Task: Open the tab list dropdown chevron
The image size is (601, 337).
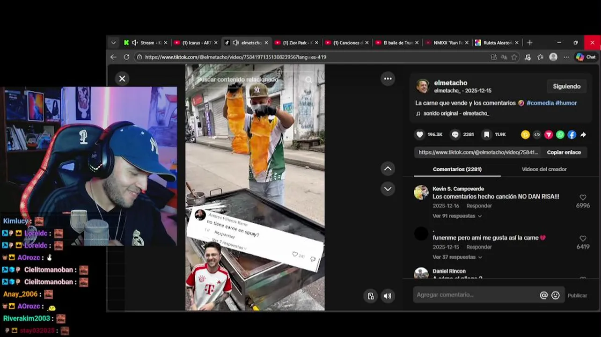Action: 113,43
